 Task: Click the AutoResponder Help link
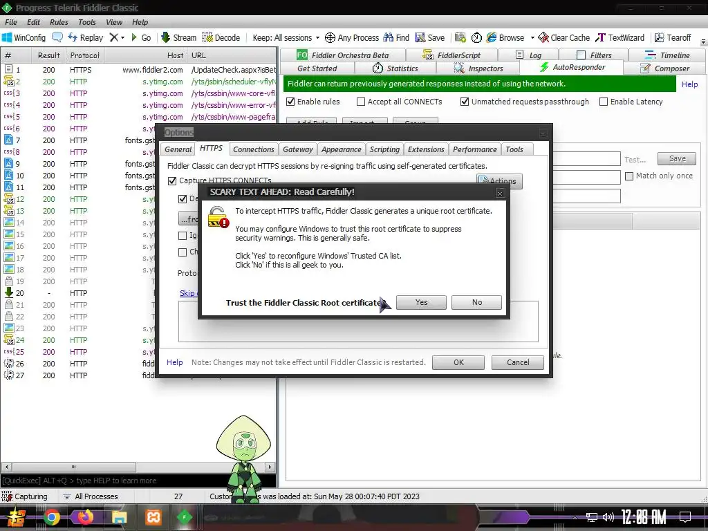click(x=689, y=84)
